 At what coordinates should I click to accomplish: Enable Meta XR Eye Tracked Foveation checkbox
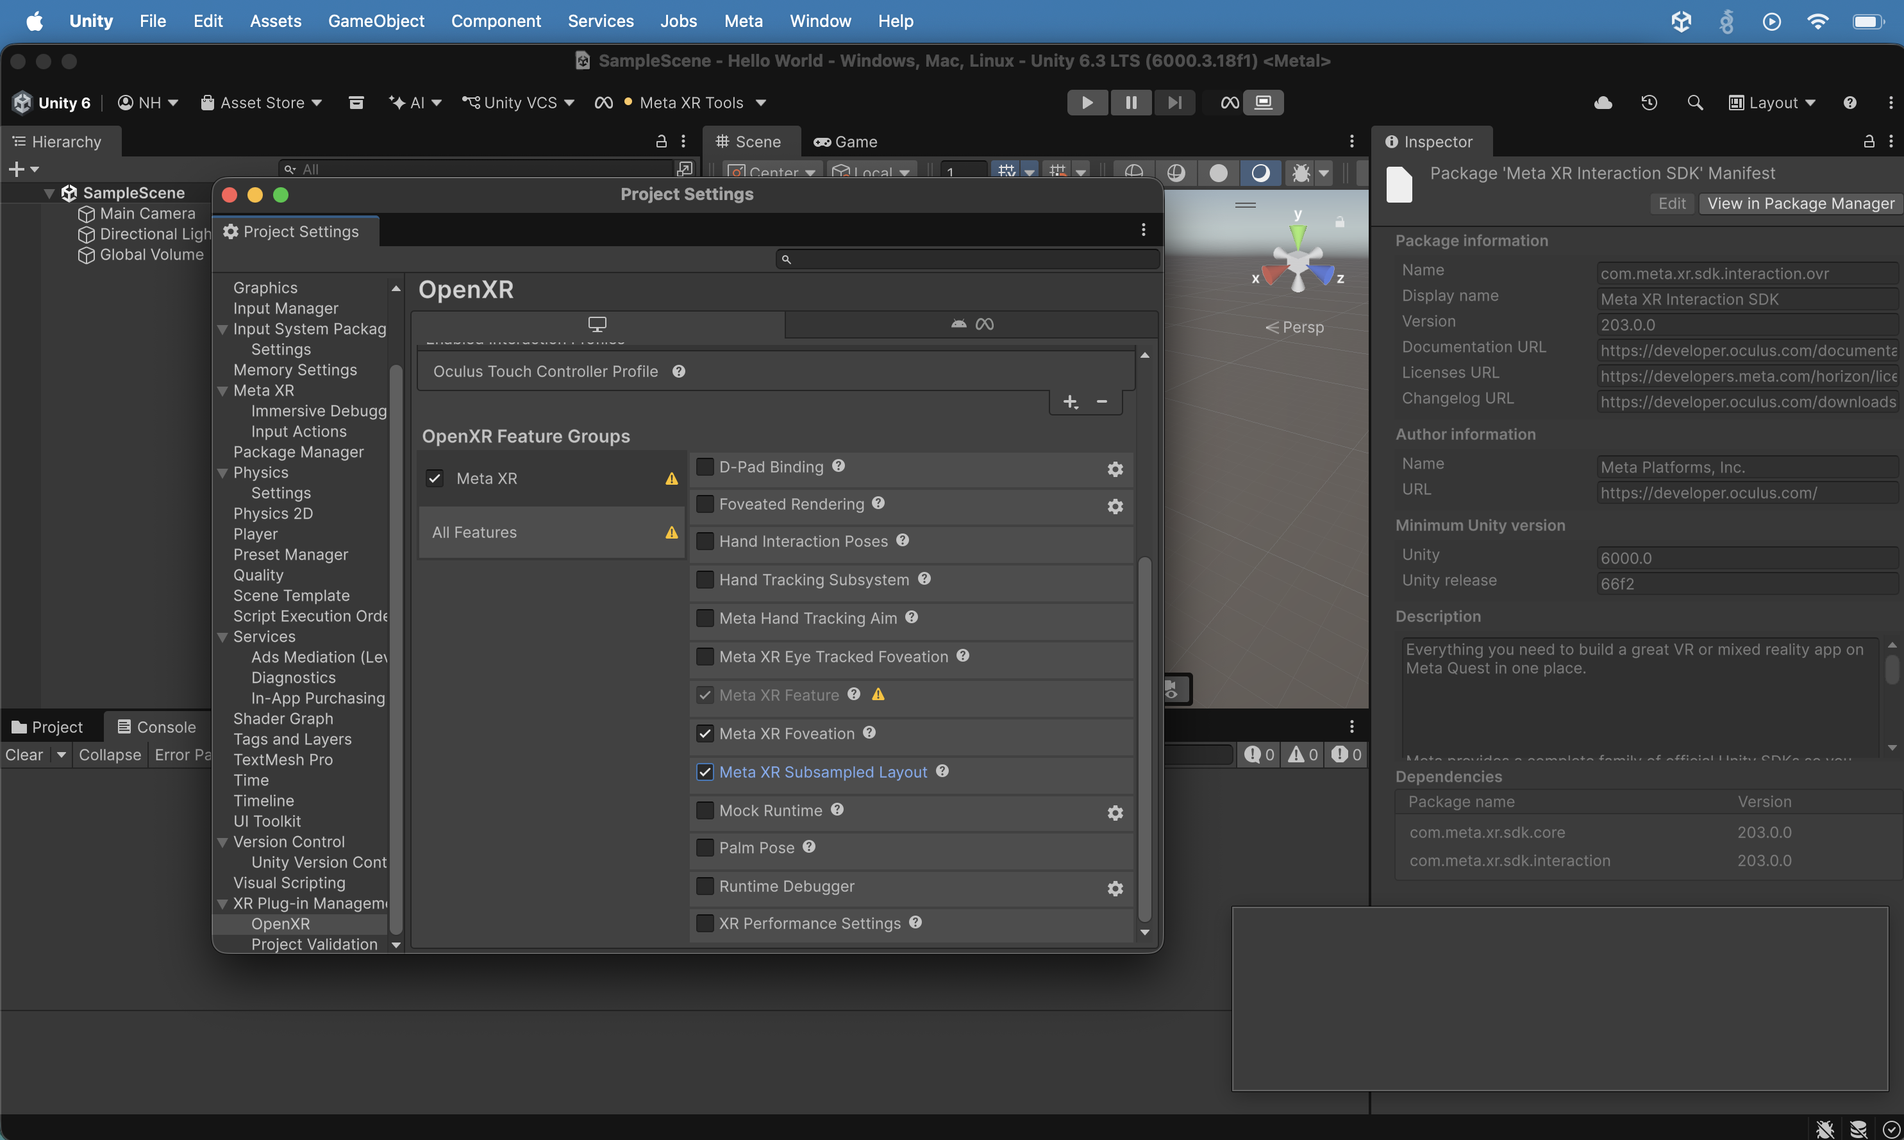705,656
